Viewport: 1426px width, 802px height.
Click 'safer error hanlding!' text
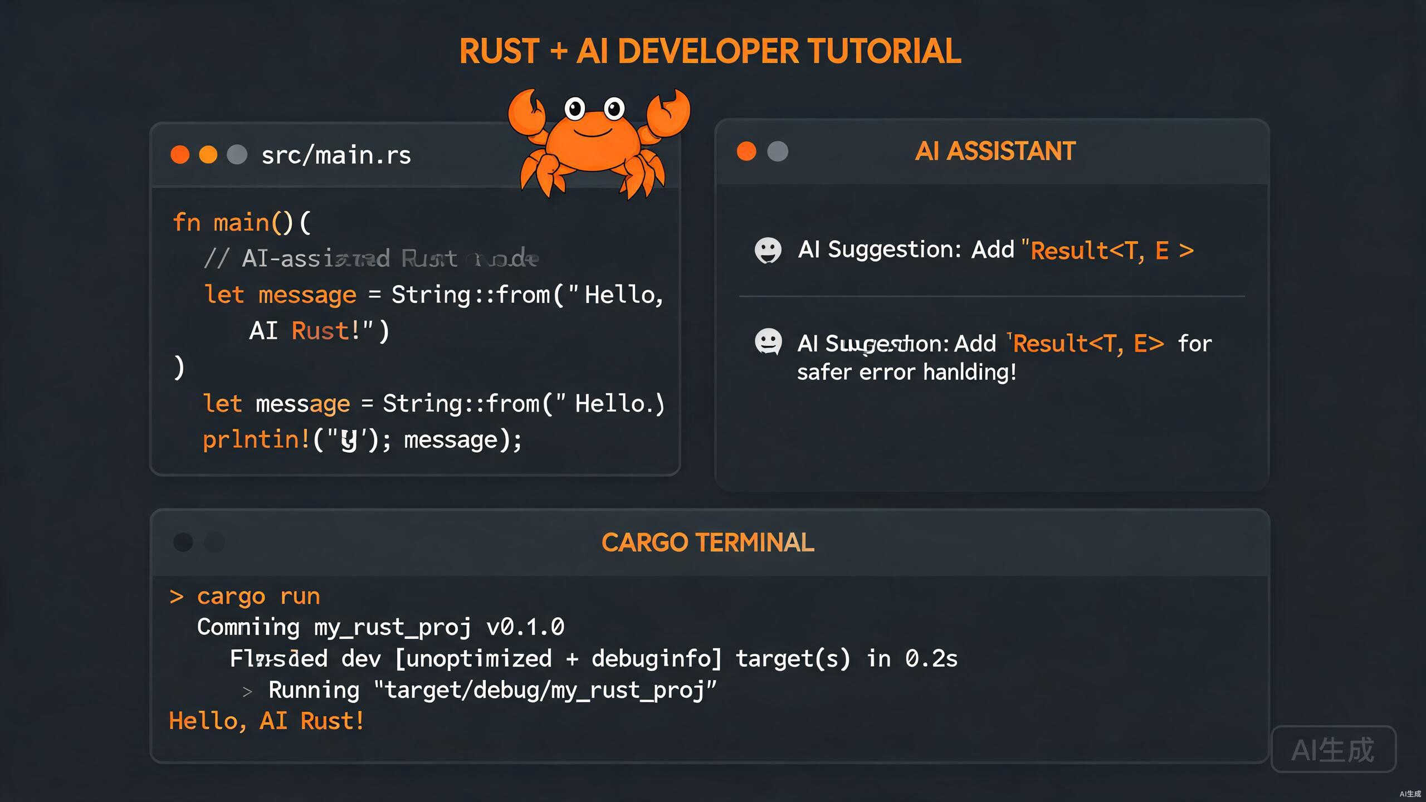pos(906,372)
